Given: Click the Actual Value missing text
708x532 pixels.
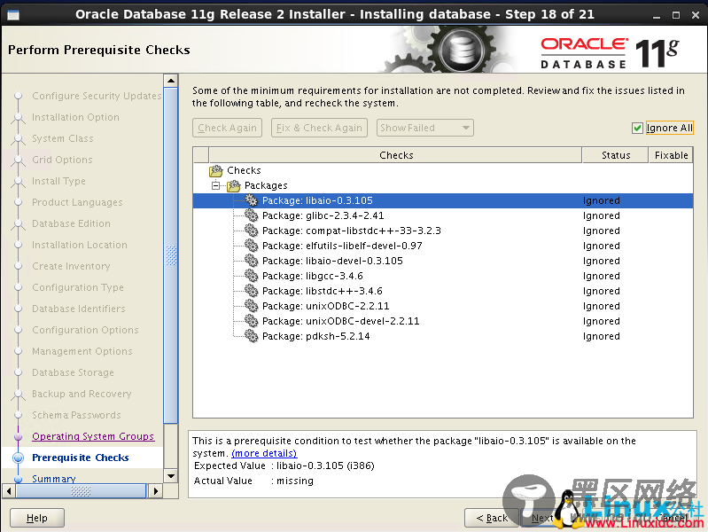Looking at the screenshot, I should (295, 481).
